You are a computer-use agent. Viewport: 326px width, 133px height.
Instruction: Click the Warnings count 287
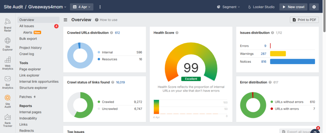point(263,54)
